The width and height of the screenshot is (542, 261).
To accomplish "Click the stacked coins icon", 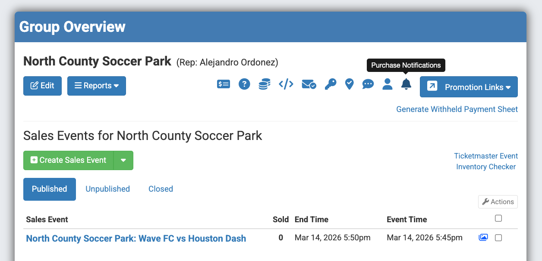I will pyautogui.click(x=265, y=84).
